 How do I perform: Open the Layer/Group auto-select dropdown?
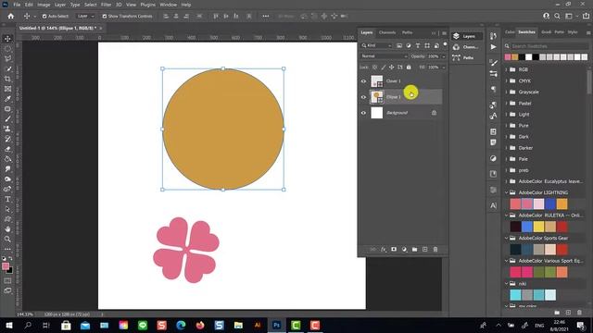[x=86, y=17]
